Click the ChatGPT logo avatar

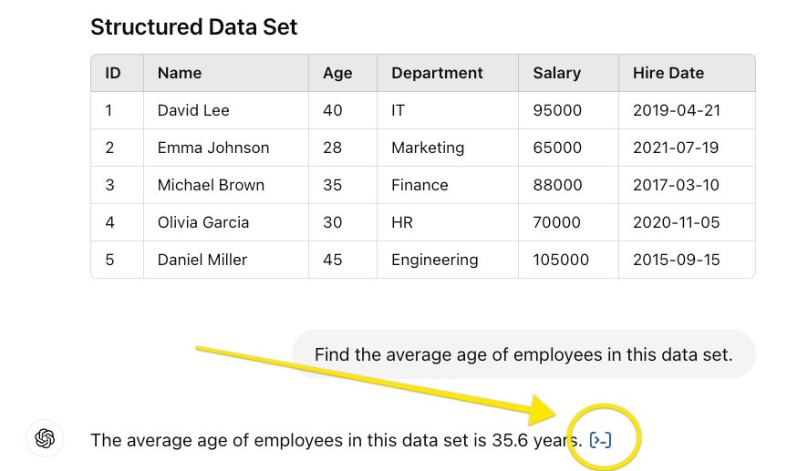coord(45,438)
